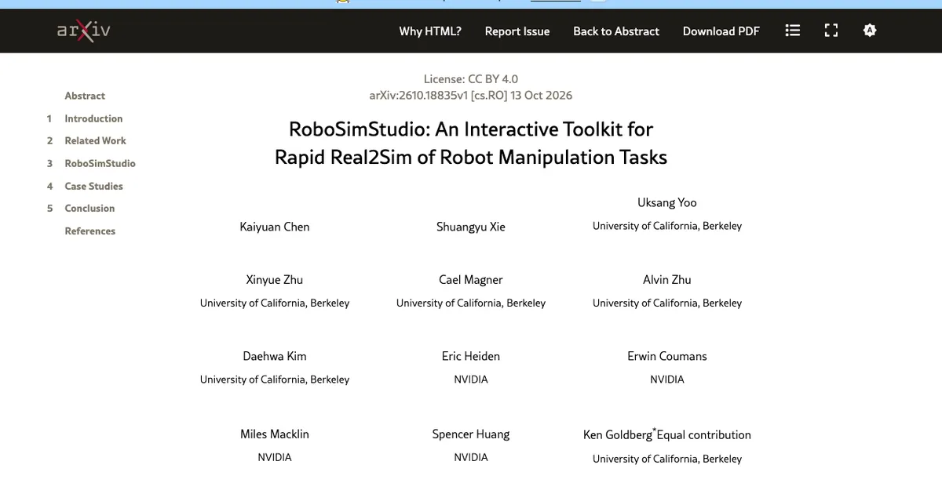Click Berkeley affiliation under Alvin Zhu
This screenshot has height=494, width=942.
tap(667, 303)
